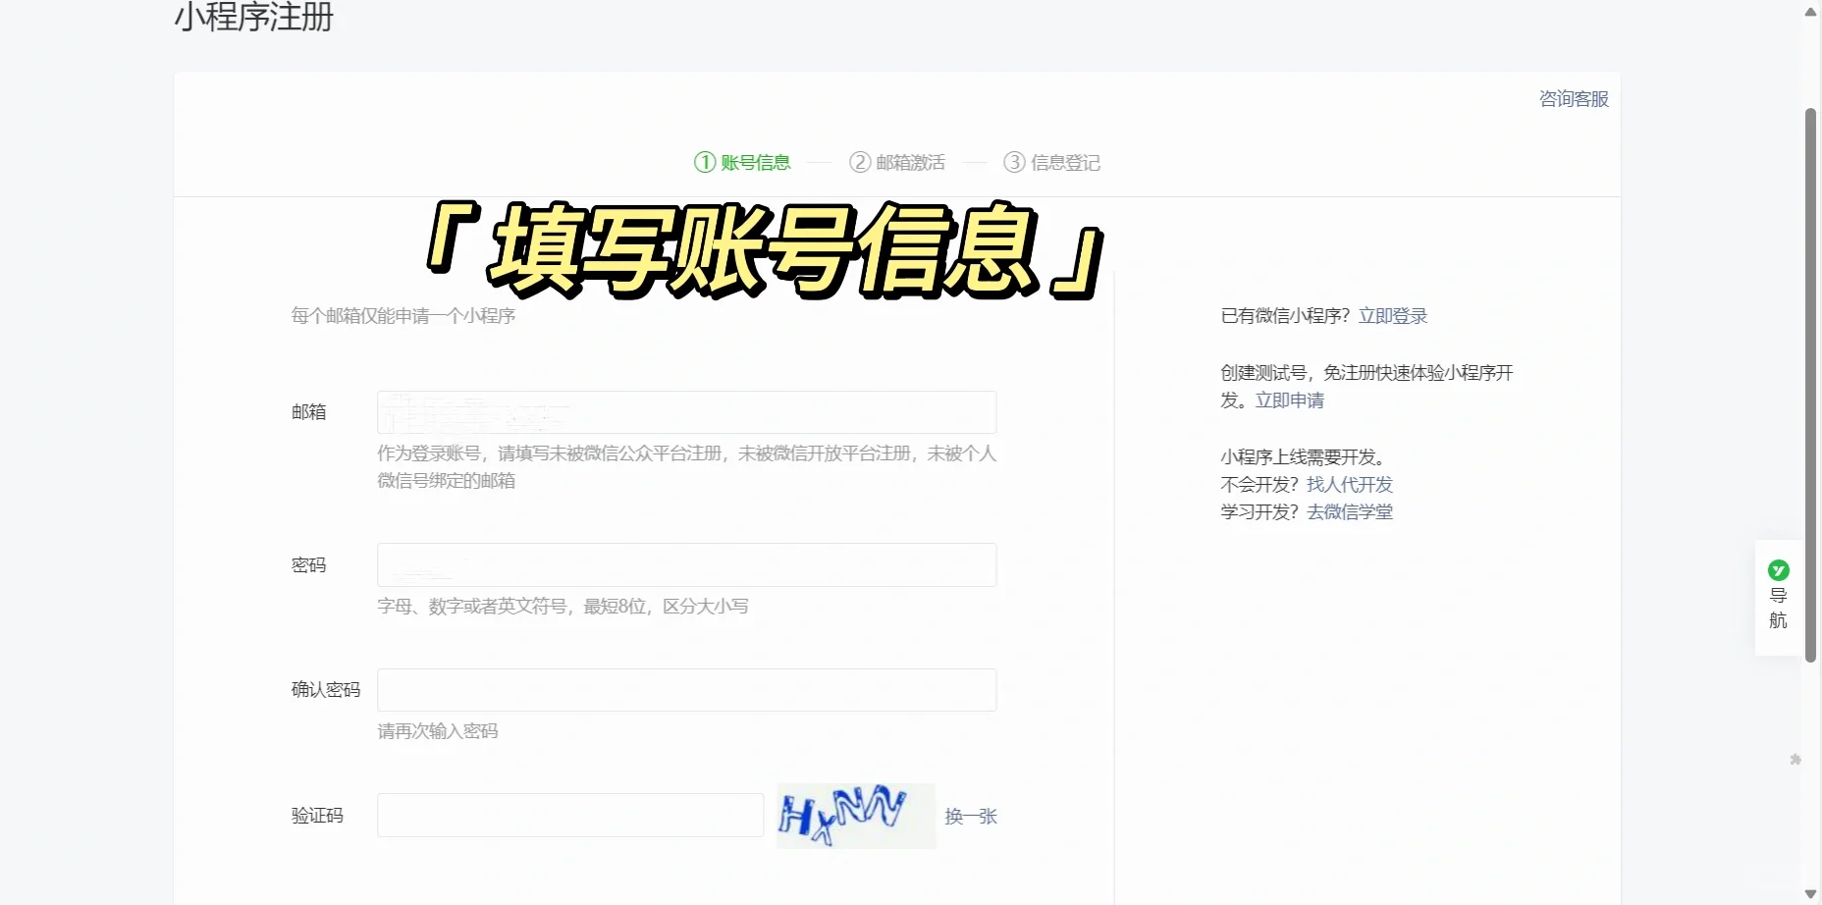The height and width of the screenshot is (905, 1822).
Task: Click the 小程序注册 page heading
Action: [x=254, y=18]
